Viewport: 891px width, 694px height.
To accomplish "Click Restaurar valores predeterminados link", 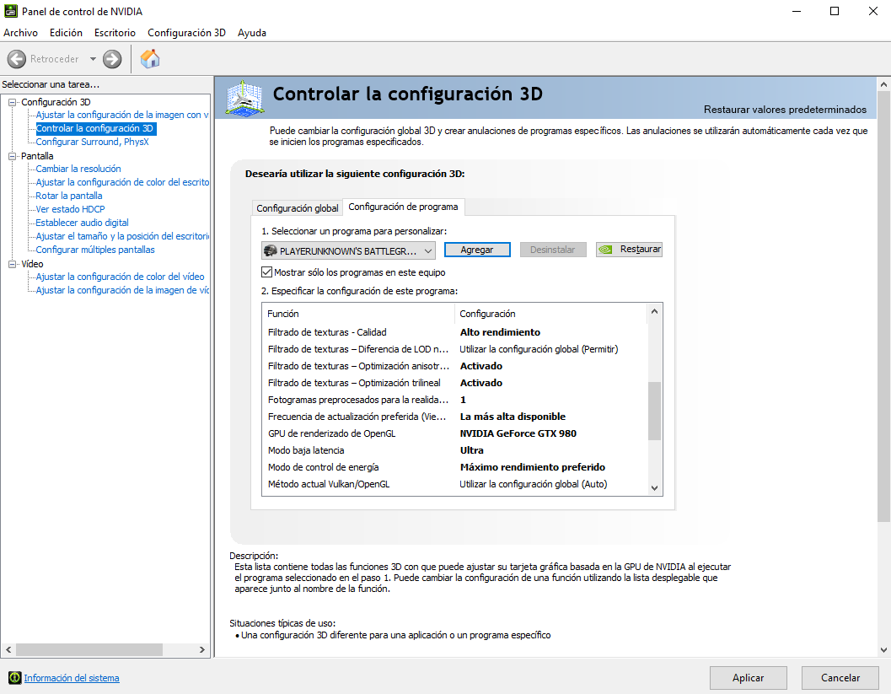I will (785, 110).
